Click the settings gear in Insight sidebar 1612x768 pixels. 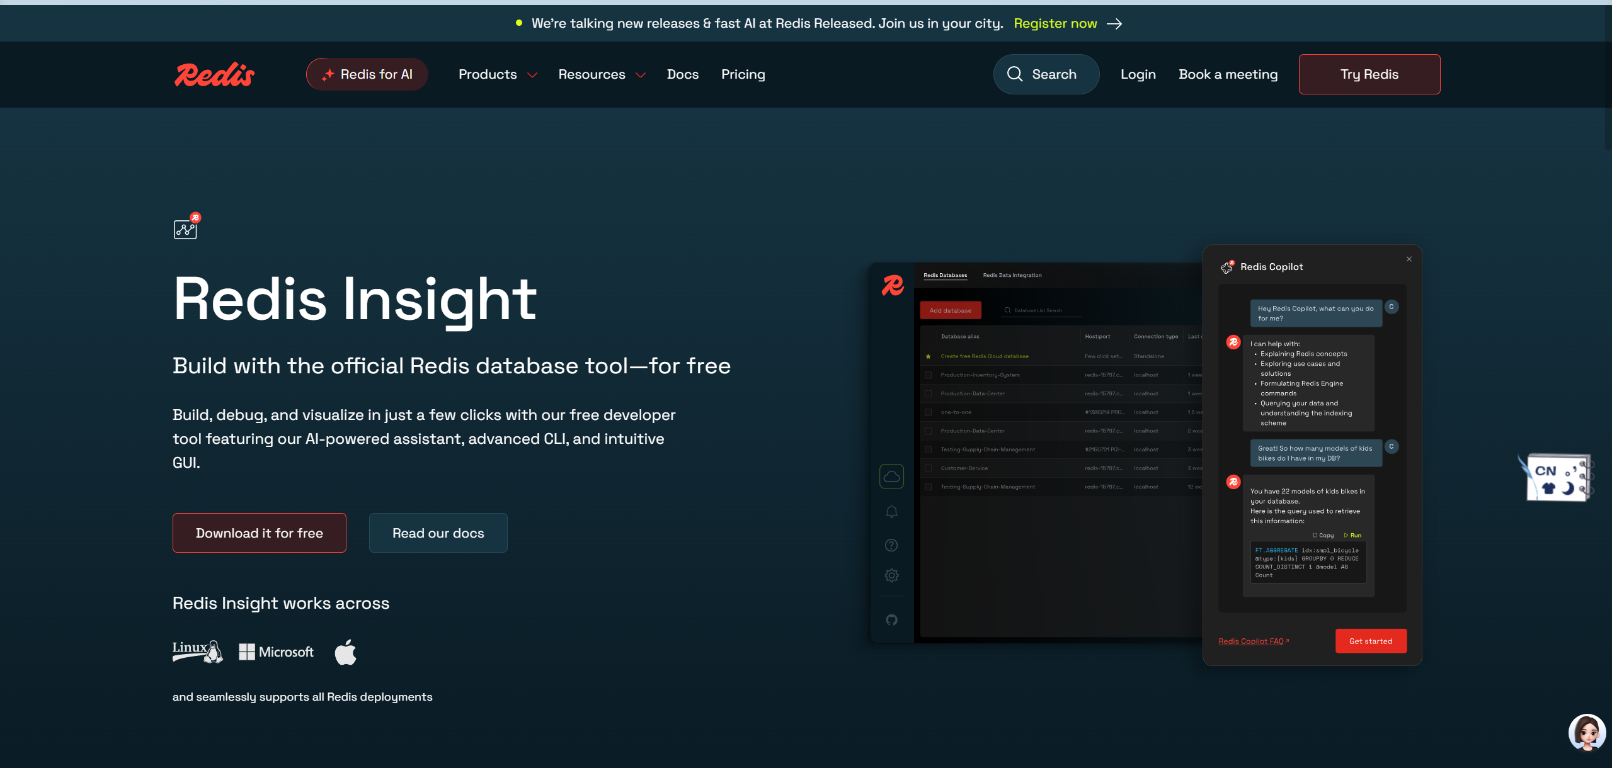click(x=891, y=575)
